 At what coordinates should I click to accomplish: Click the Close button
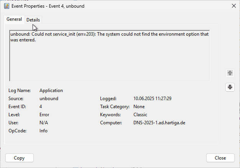point(220,158)
